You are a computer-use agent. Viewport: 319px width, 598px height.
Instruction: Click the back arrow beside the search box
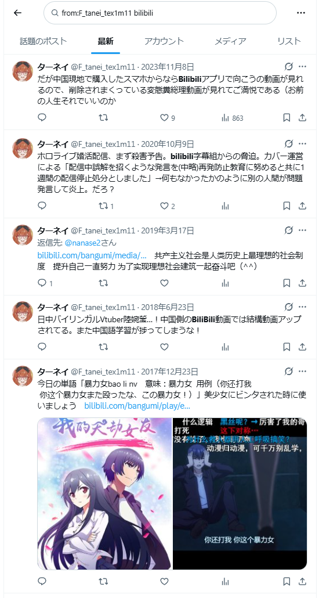(17, 13)
